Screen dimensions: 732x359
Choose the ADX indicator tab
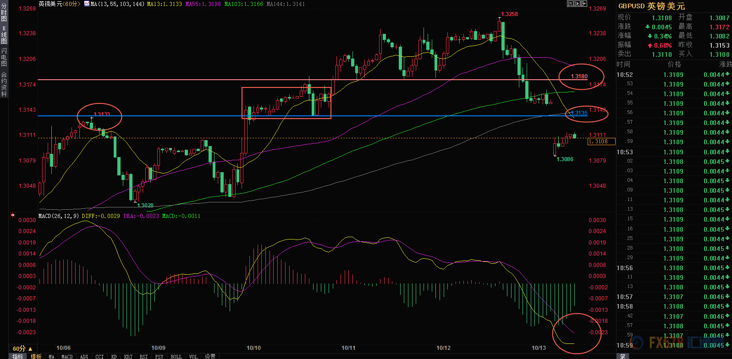[84, 356]
